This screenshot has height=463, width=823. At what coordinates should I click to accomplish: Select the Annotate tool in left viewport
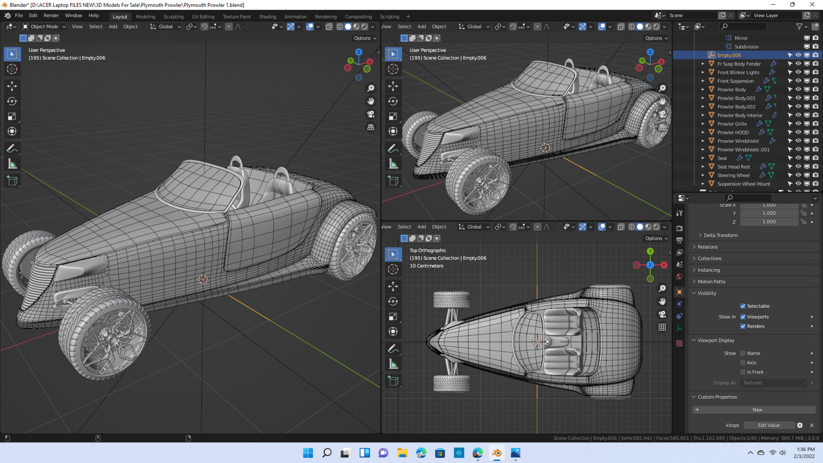12,149
